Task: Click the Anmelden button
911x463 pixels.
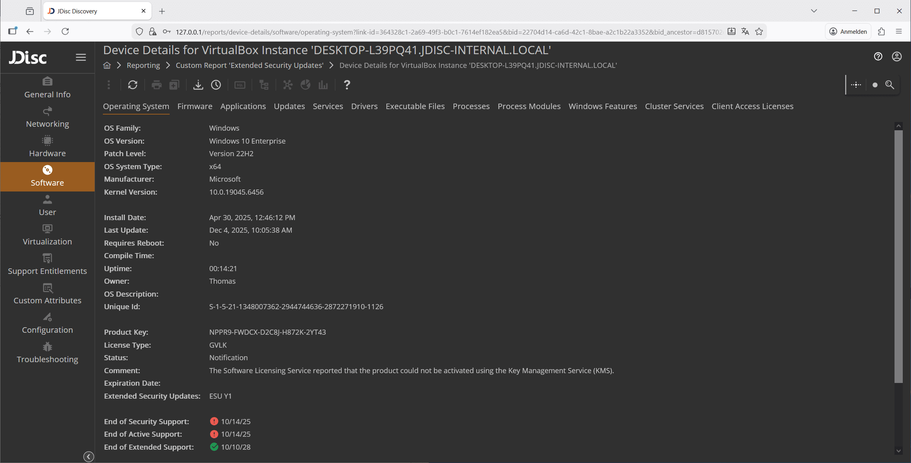Action: [848, 31]
